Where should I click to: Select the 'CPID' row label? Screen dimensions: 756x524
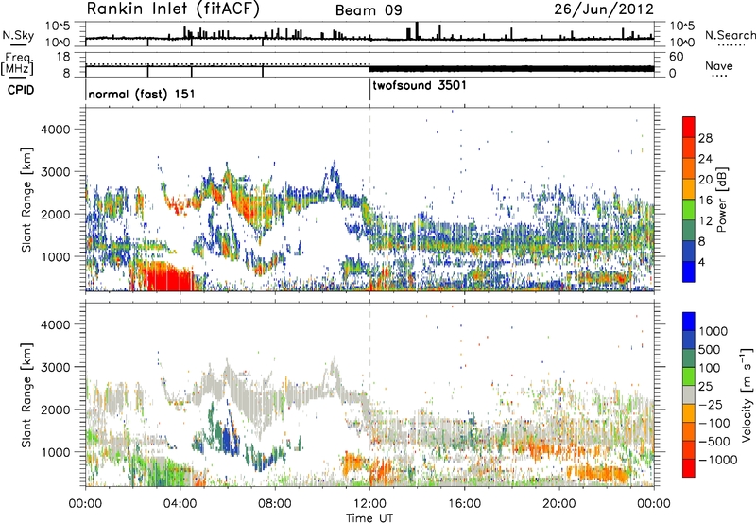(21, 90)
